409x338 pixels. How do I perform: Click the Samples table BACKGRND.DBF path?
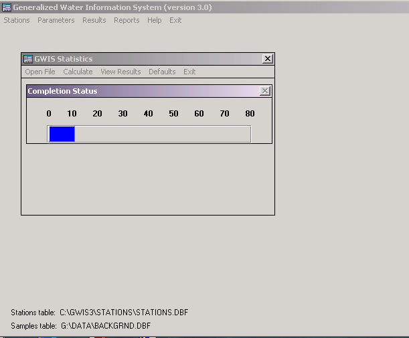[106, 326]
